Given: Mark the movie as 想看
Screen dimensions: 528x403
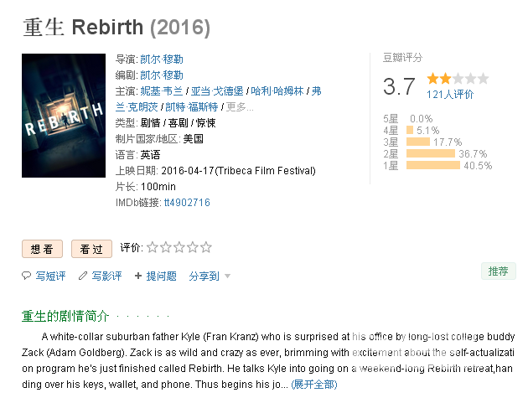Looking at the screenshot, I should 43,249.
